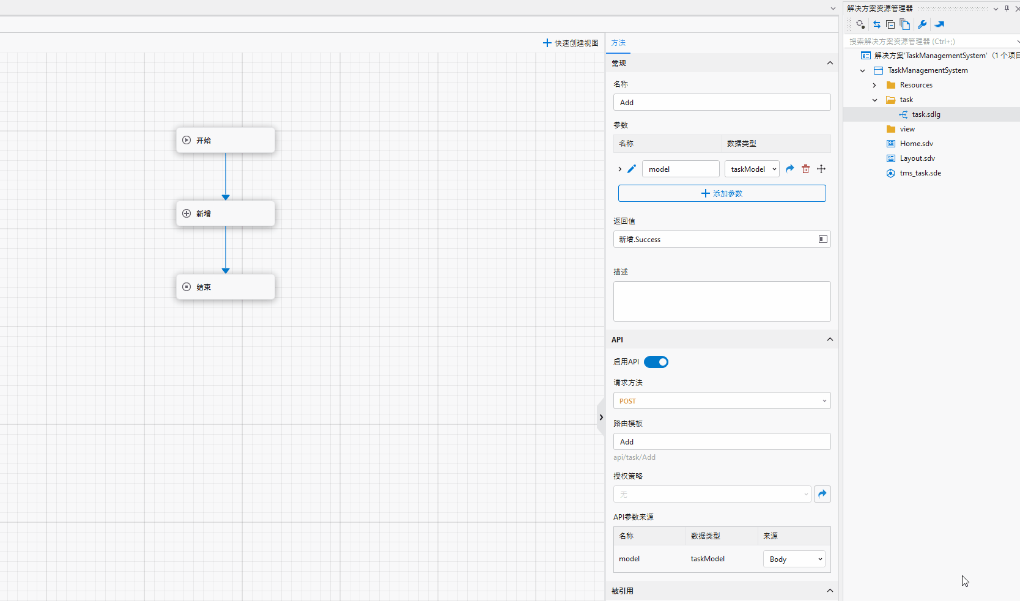Delete the model parameter with trash icon
Image resolution: width=1020 pixels, height=601 pixels.
pyautogui.click(x=805, y=169)
